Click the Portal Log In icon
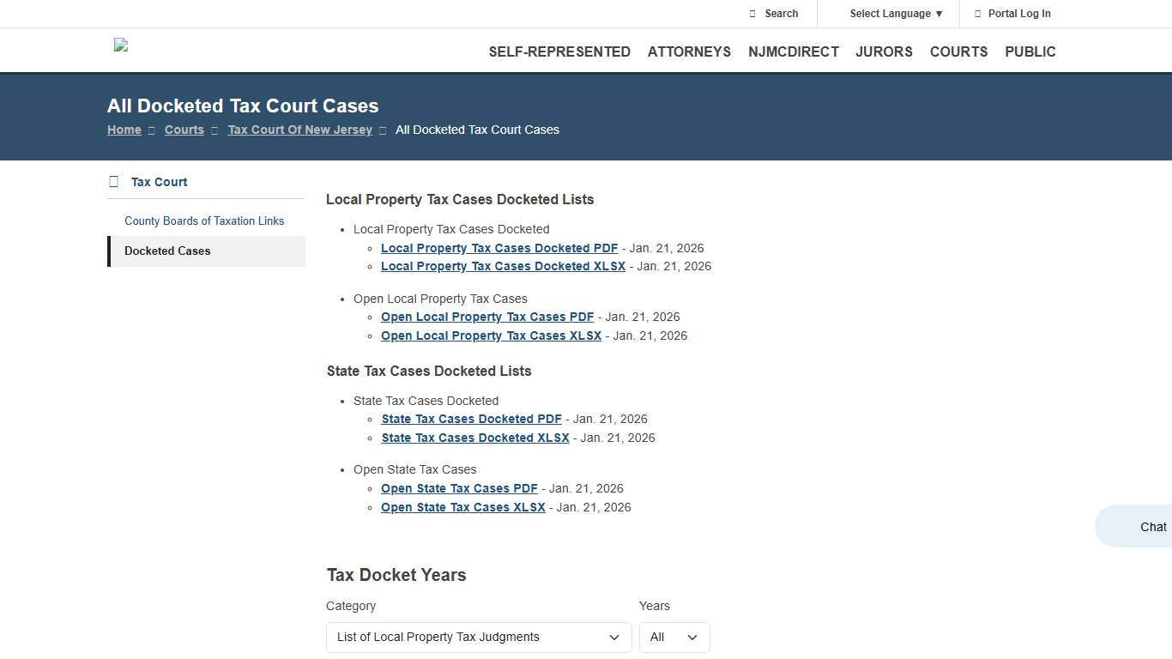The width and height of the screenshot is (1172, 659). tap(977, 14)
